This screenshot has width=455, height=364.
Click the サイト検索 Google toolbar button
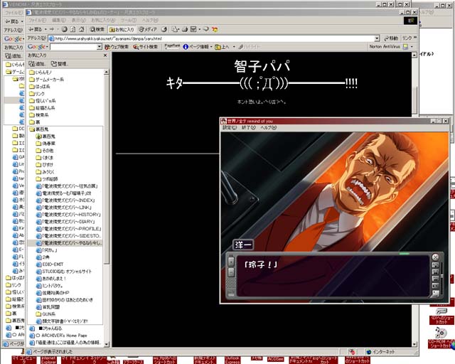click(145, 47)
